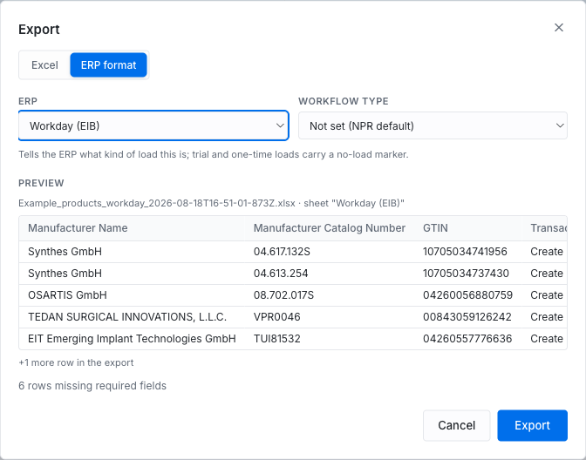
Task: Click catalog number VPR0046
Action: [x=277, y=317]
